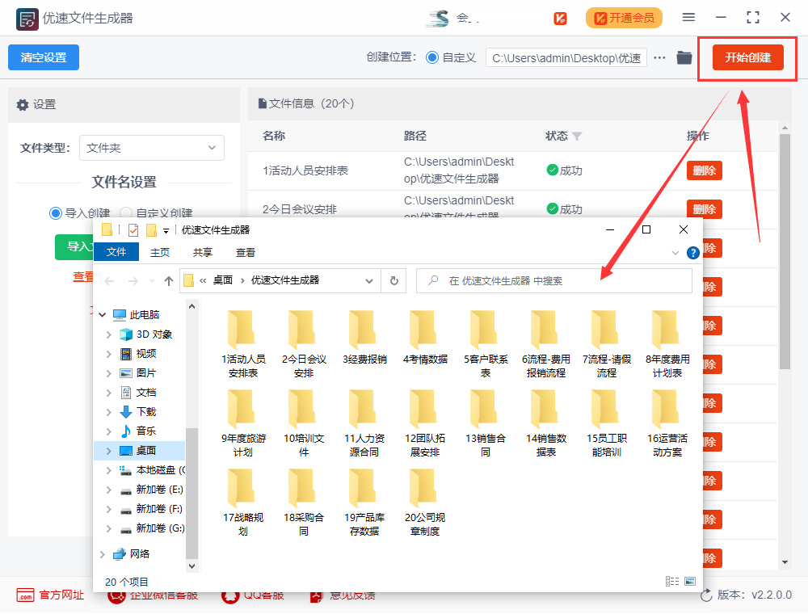Open the 查看 ribbon tab

246,252
